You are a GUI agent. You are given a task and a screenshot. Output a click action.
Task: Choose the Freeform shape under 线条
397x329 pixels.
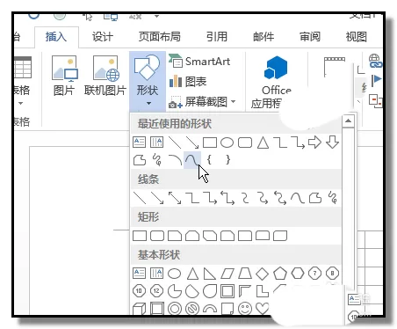point(315,198)
